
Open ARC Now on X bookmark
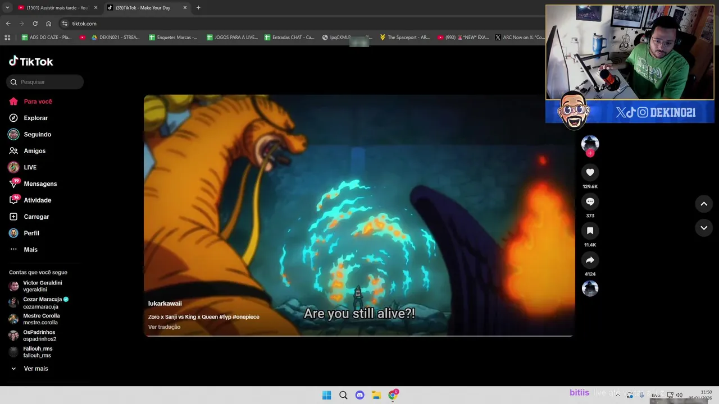(520, 38)
